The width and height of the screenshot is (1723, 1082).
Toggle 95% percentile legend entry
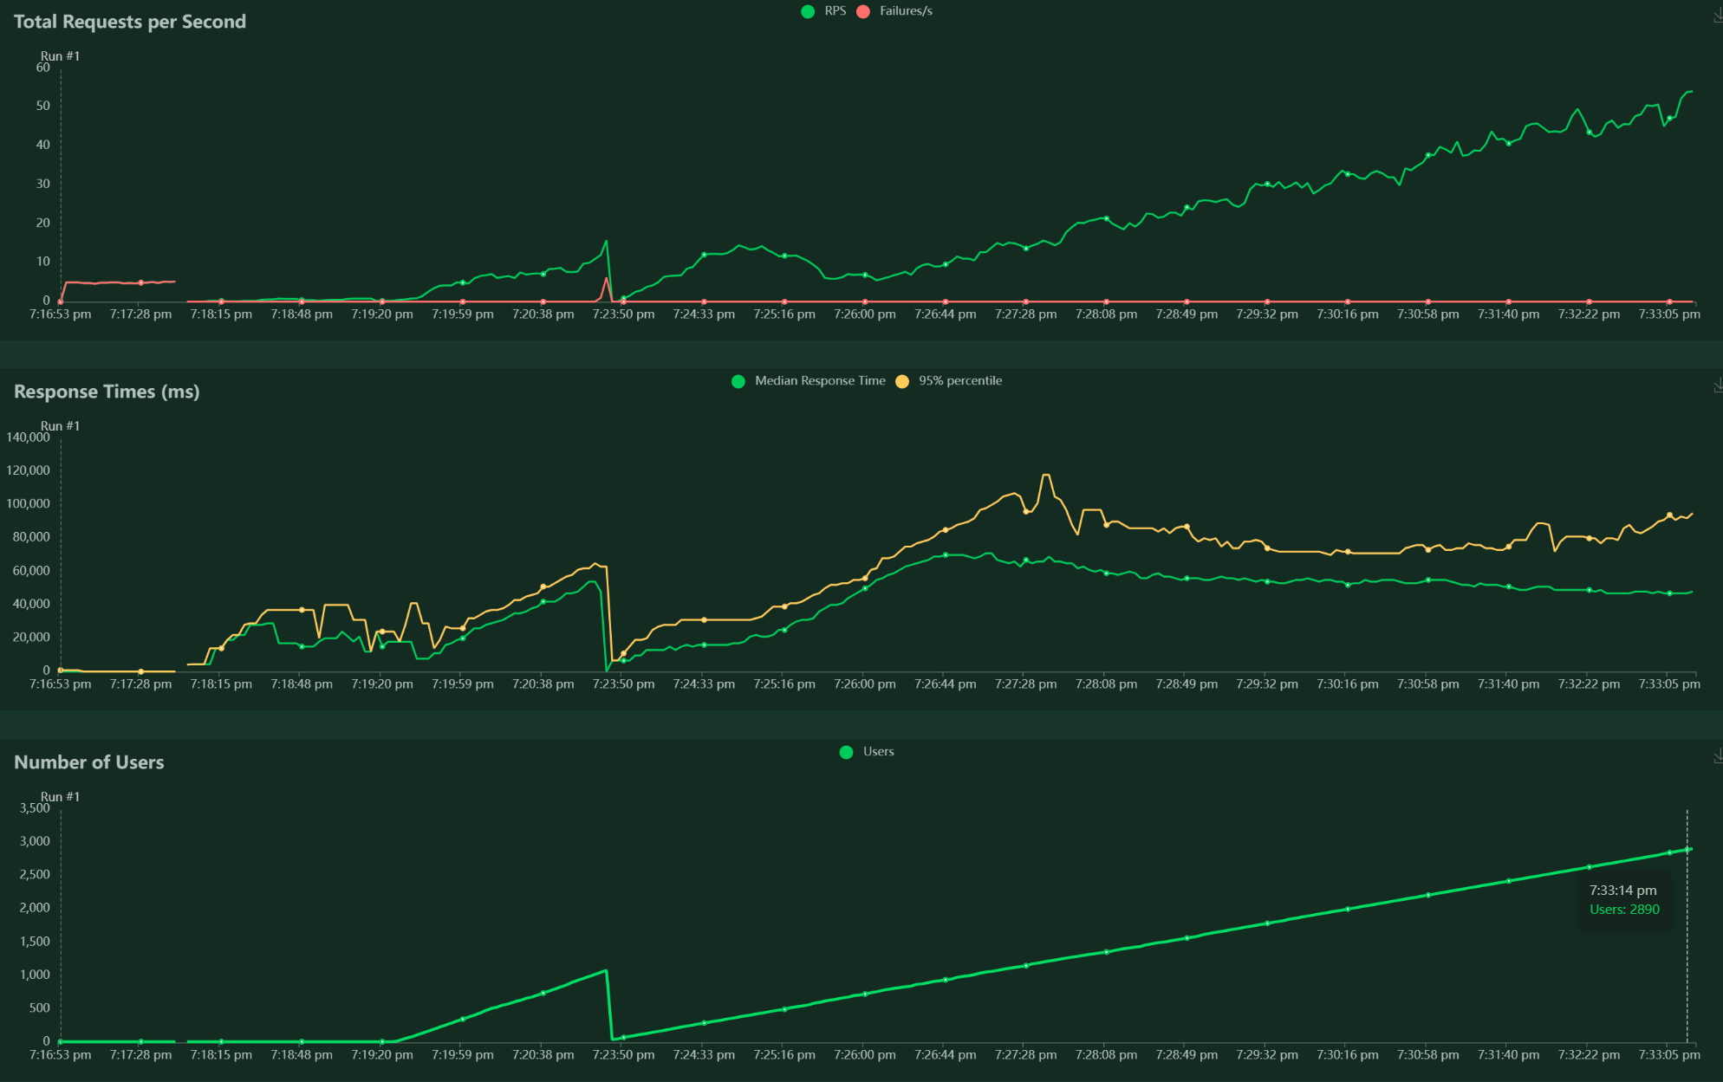pos(959,381)
